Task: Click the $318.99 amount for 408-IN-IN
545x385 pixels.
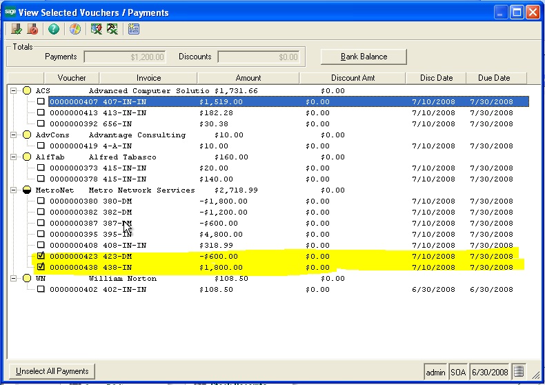Action: coord(216,246)
